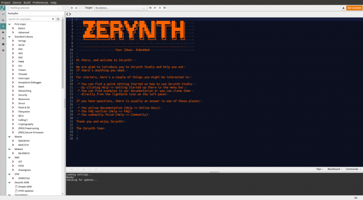Open the projects folder sidebar icon
This screenshot has width=363, height=200.
tap(3, 20)
